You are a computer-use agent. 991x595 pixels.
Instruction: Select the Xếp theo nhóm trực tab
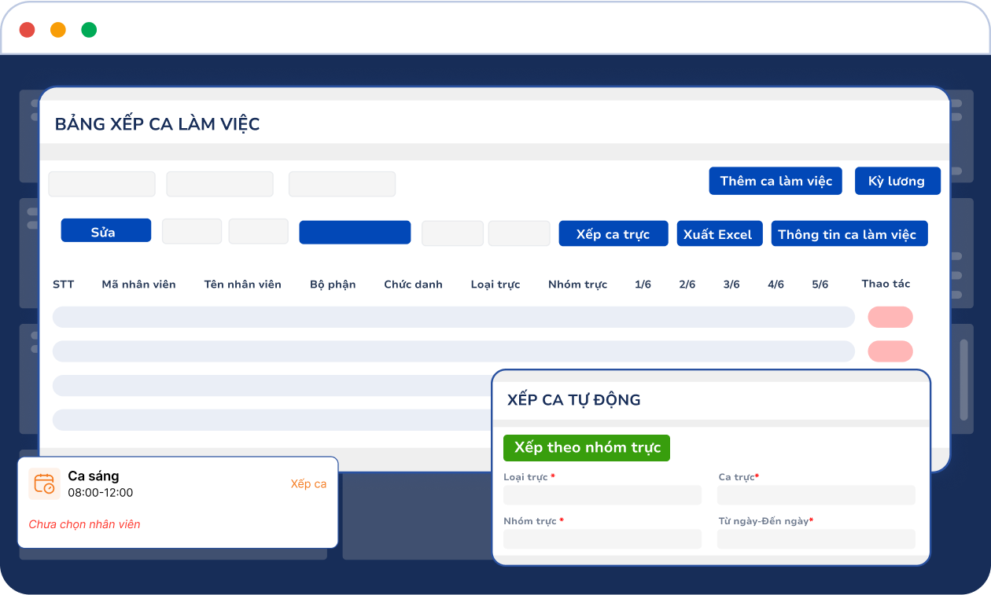point(587,448)
